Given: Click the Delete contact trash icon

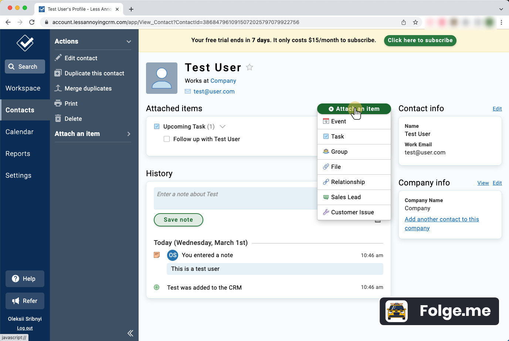Looking at the screenshot, I should (x=58, y=119).
